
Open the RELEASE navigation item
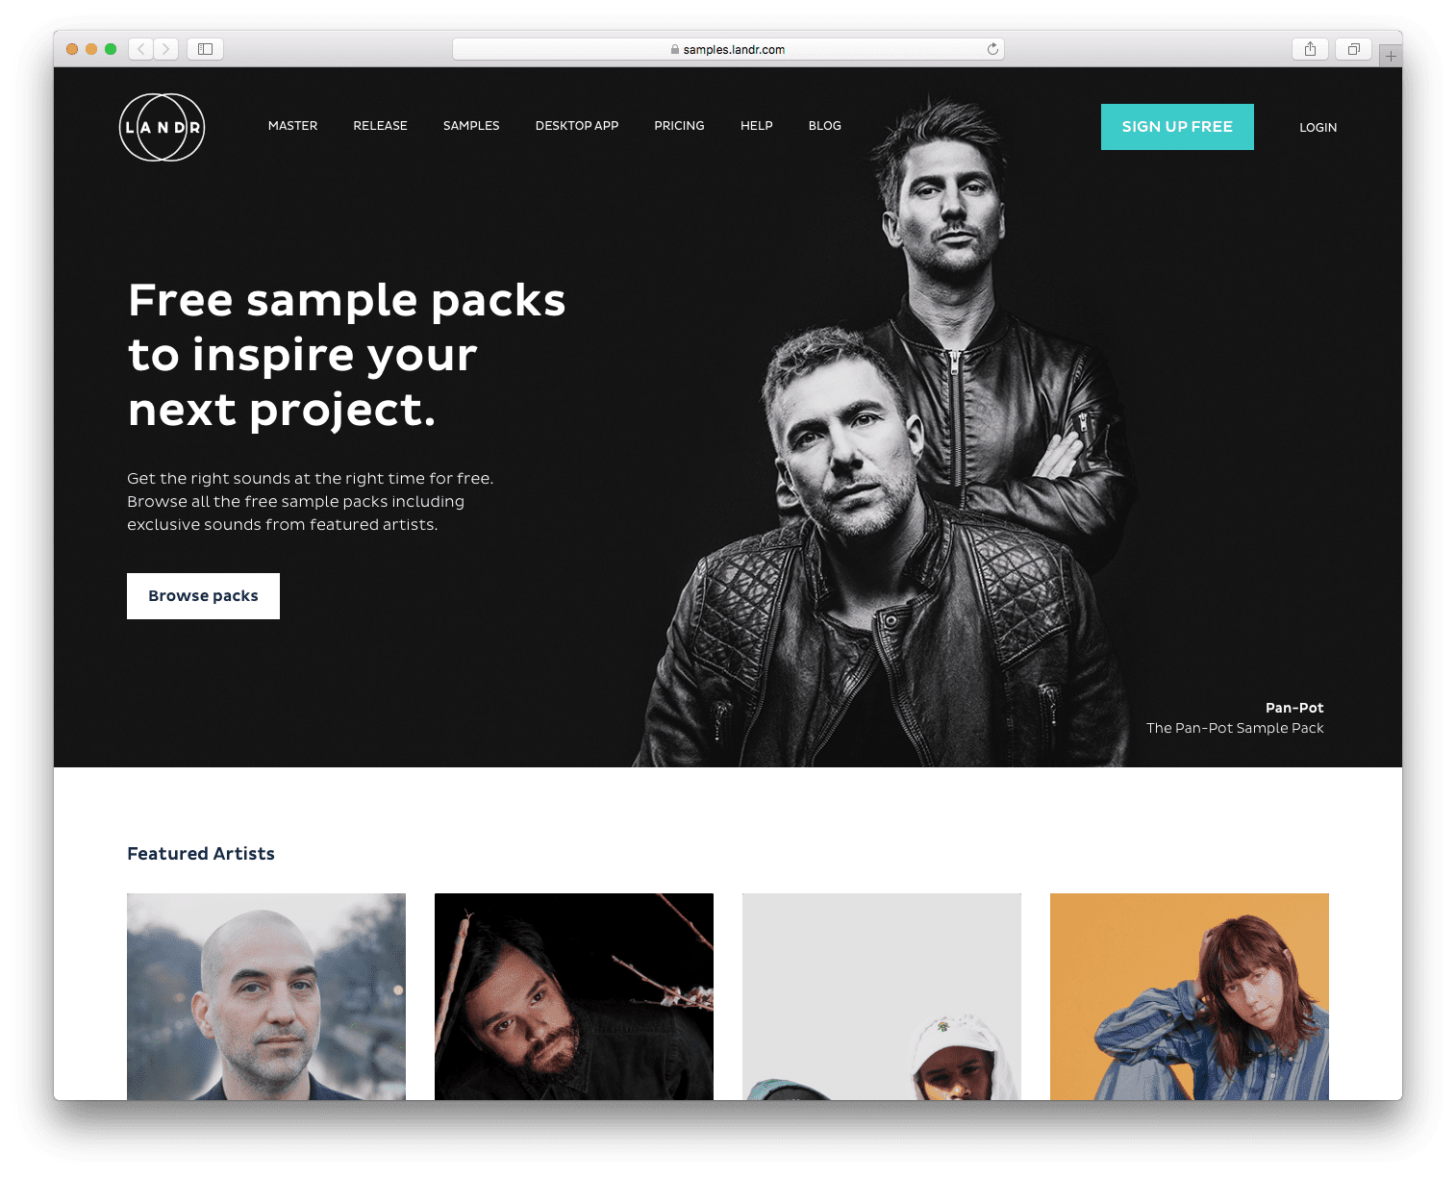(380, 126)
